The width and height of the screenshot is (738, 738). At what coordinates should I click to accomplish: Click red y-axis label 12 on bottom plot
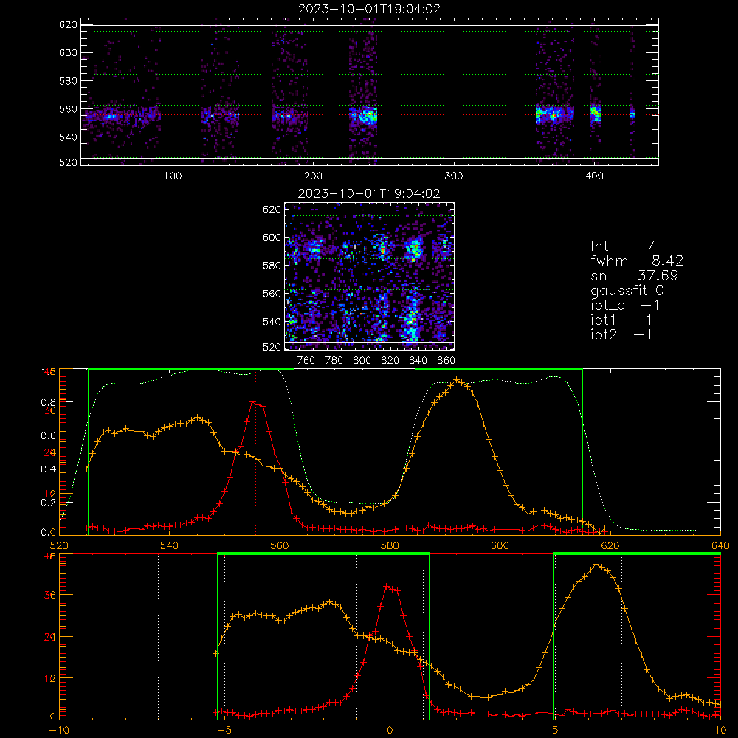click(50, 679)
